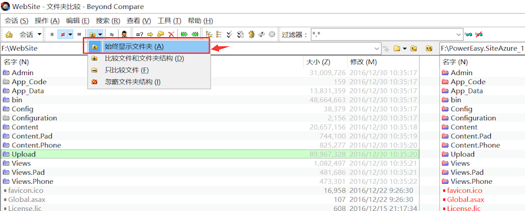The image size is (525, 211).
Task: Click the Select All Files checkmark icon
Action: (x=240, y=34)
